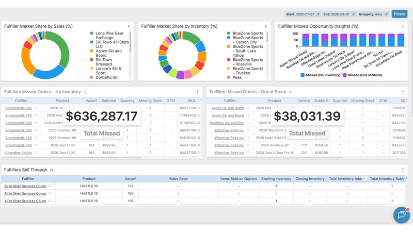The height and width of the screenshot is (232, 413).
Task: Open the chat support bubble icon
Action: (x=402, y=215)
